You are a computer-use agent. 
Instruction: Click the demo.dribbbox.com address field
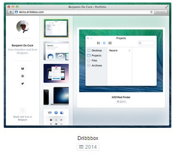point(84,12)
